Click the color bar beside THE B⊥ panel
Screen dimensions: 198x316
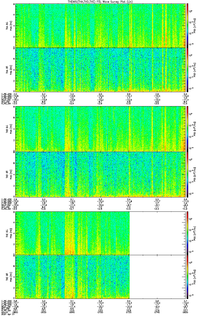coord(187,233)
